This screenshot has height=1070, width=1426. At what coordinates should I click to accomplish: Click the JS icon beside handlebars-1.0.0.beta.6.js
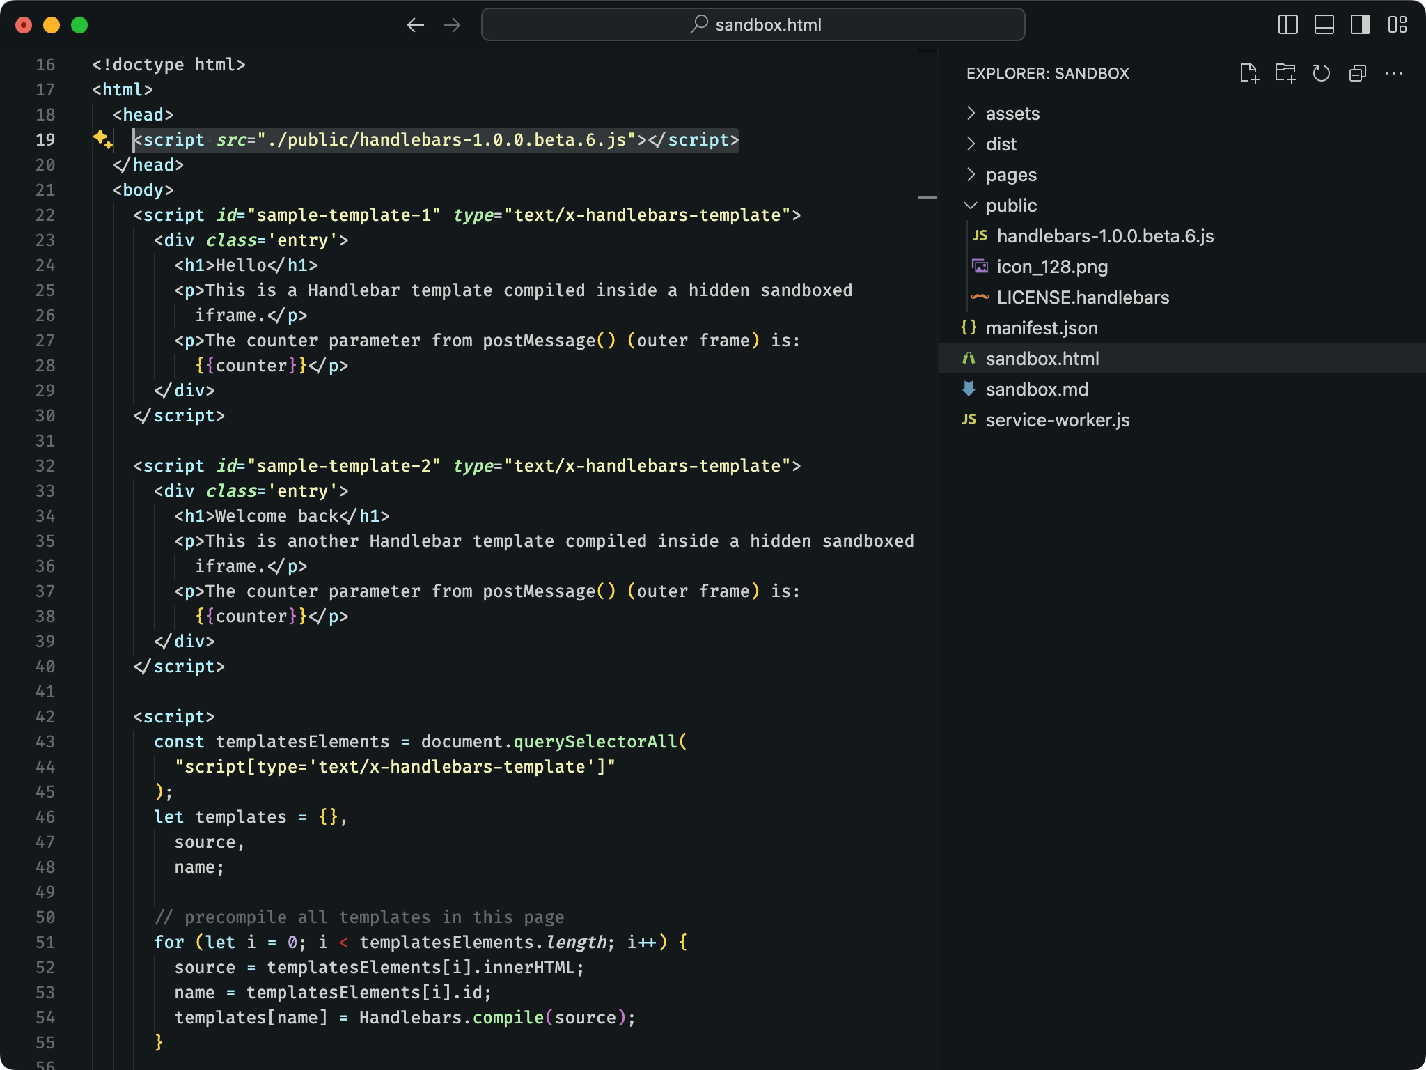980,235
